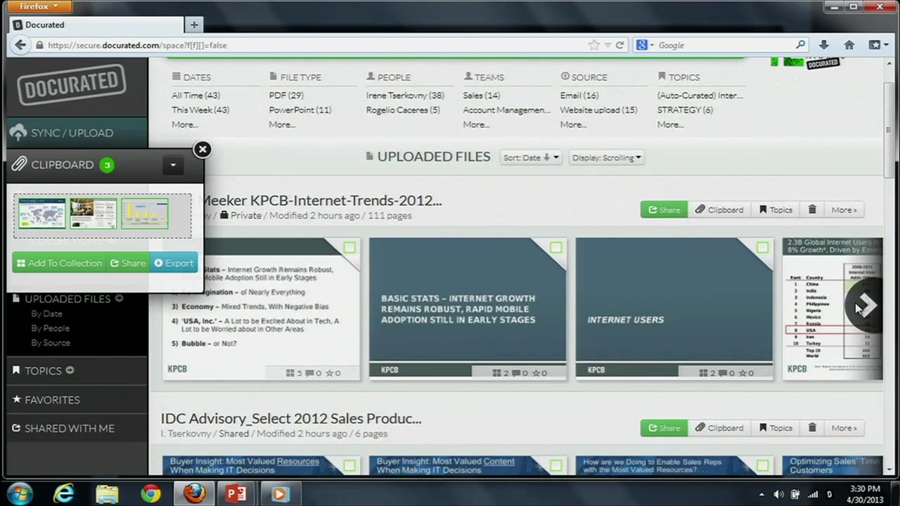The width and height of the screenshot is (900, 506).
Task: Select the first clipboard slide thumbnail
Action: (x=42, y=214)
